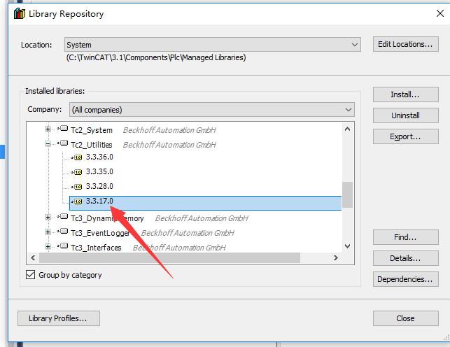This screenshot has height=347, width=450.
Task: Click the Tc2_System library icon
Action: (x=63, y=129)
